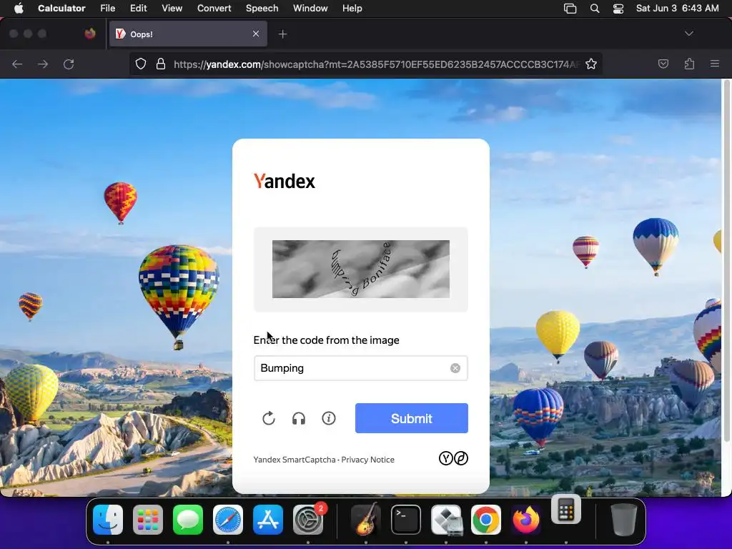Open the tracking protection shield
The width and height of the screenshot is (732, 549).
coord(141,64)
